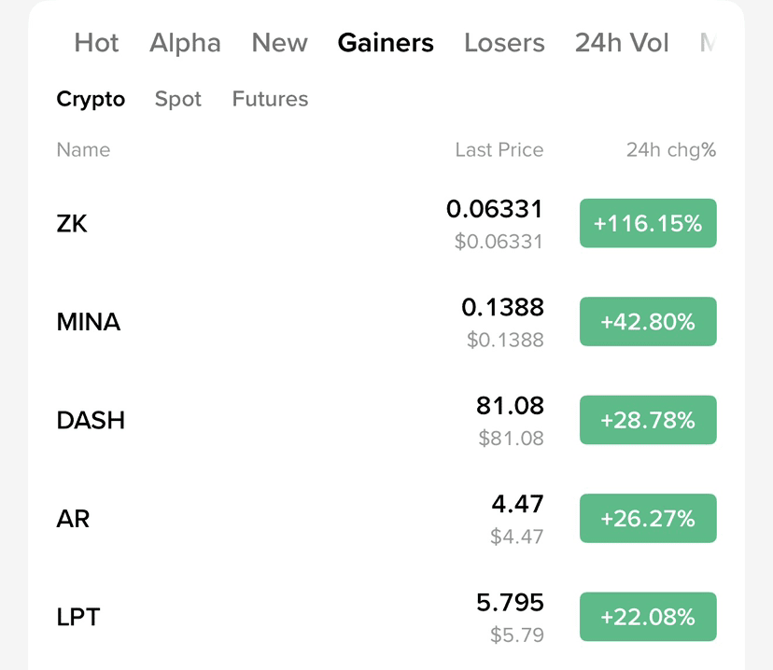Sort by the Last Price header
773x670 pixels.
coord(499,149)
